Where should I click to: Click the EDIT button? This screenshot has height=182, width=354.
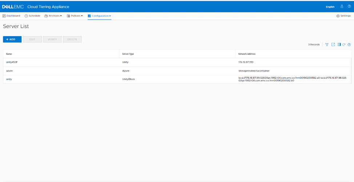[32, 39]
